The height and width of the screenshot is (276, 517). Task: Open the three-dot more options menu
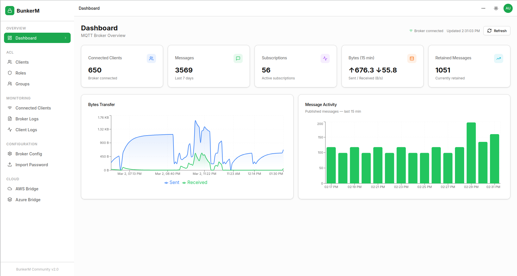pos(483,8)
